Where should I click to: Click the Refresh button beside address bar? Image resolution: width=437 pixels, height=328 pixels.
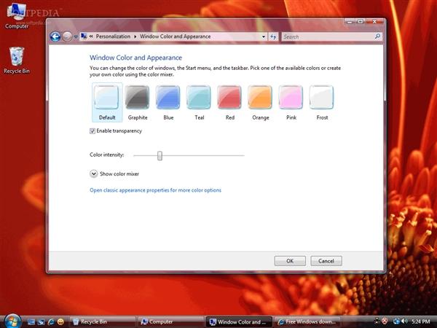coord(273,36)
